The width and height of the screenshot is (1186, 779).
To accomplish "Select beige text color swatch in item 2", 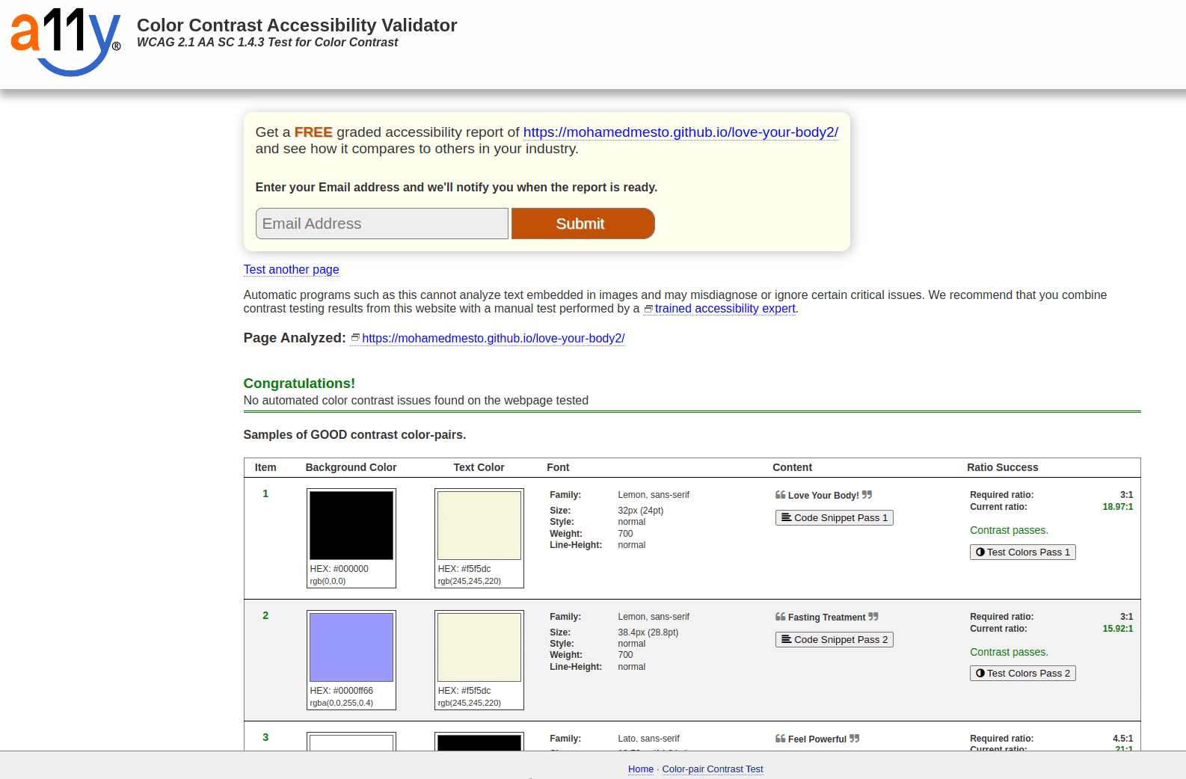I will [479, 647].
